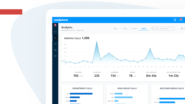Click the Outgoing 235 statistic
This screenshot has width=185, height=104.
97,75
